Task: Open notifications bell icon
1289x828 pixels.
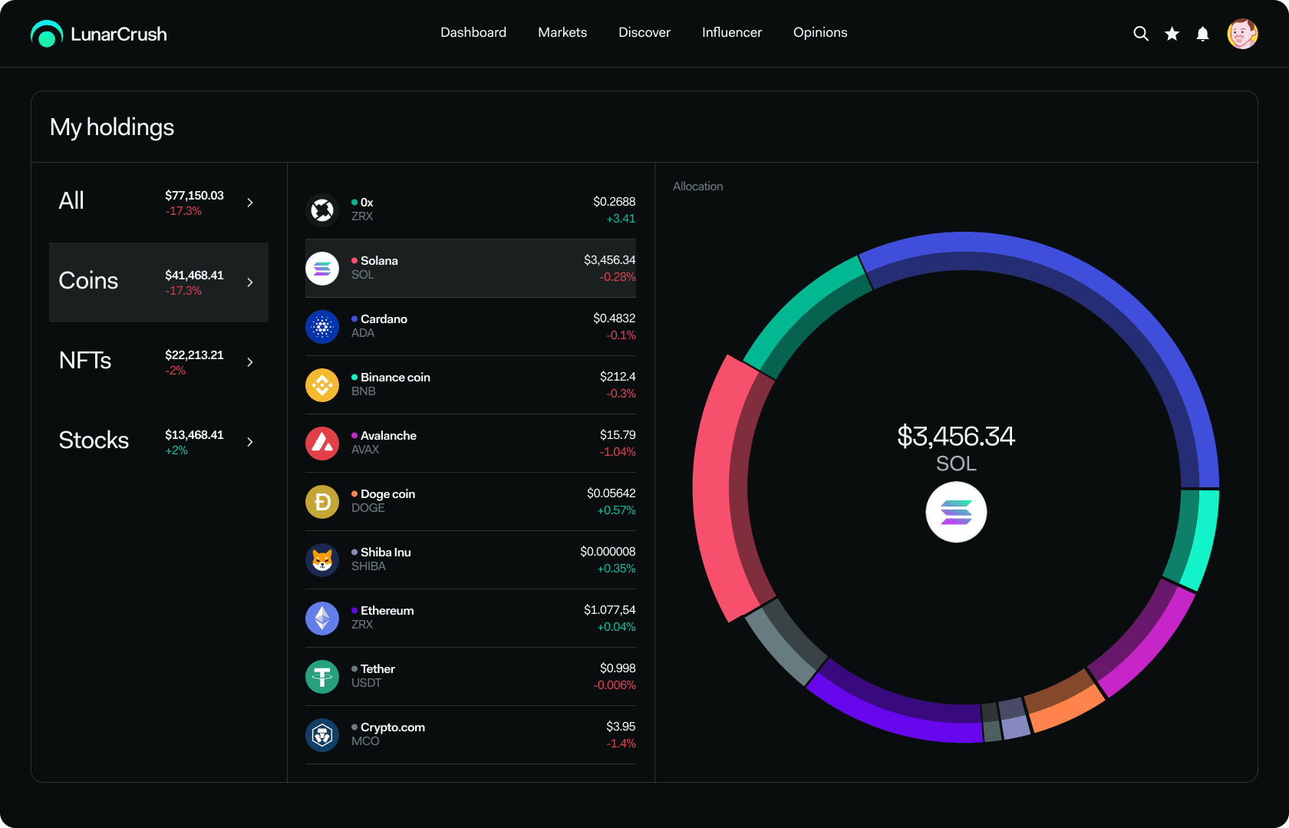Action: (1202, 34)
